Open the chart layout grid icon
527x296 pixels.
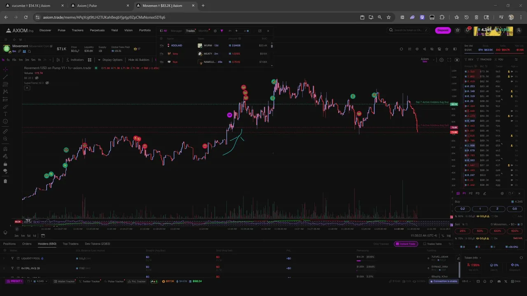(89, 60)
